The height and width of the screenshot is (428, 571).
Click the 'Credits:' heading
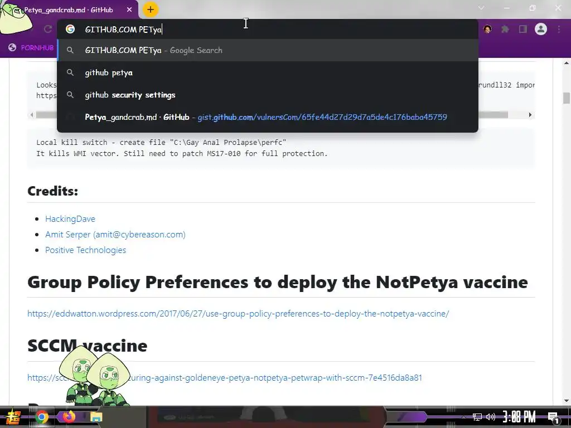(53, 191)
